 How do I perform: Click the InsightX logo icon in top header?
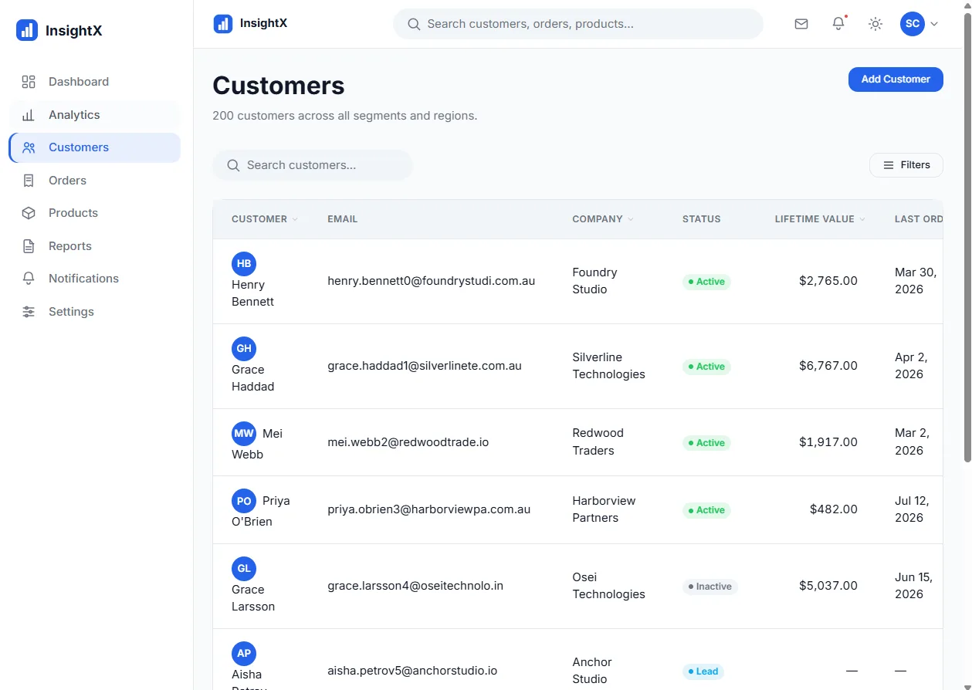pos(223,24)
